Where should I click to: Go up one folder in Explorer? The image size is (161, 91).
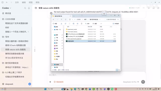tap(61, 19)
